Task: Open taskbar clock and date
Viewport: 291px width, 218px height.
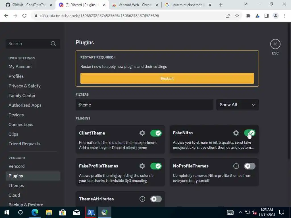Action: [267, 212]
